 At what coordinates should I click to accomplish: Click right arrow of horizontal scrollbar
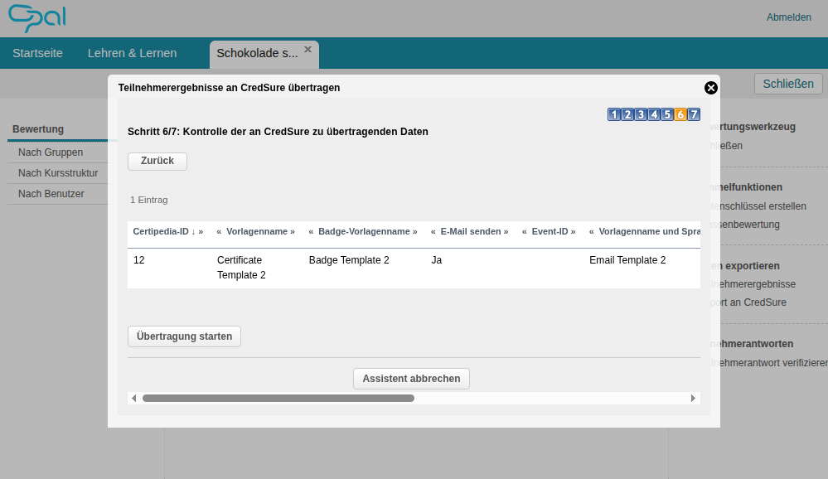click(x=693, y=398)
